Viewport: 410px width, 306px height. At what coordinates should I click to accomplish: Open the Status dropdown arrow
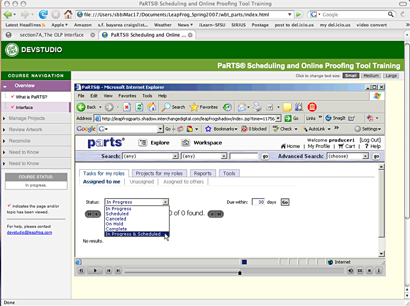(x=165, y=202)
